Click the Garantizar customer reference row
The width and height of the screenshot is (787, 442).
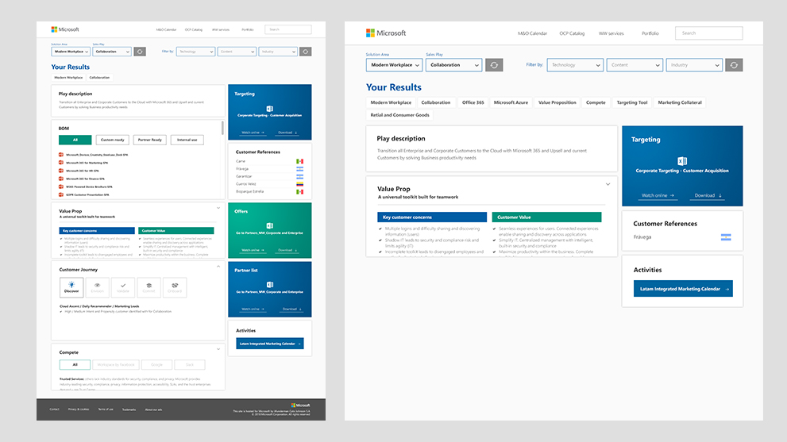pos(269,177)
